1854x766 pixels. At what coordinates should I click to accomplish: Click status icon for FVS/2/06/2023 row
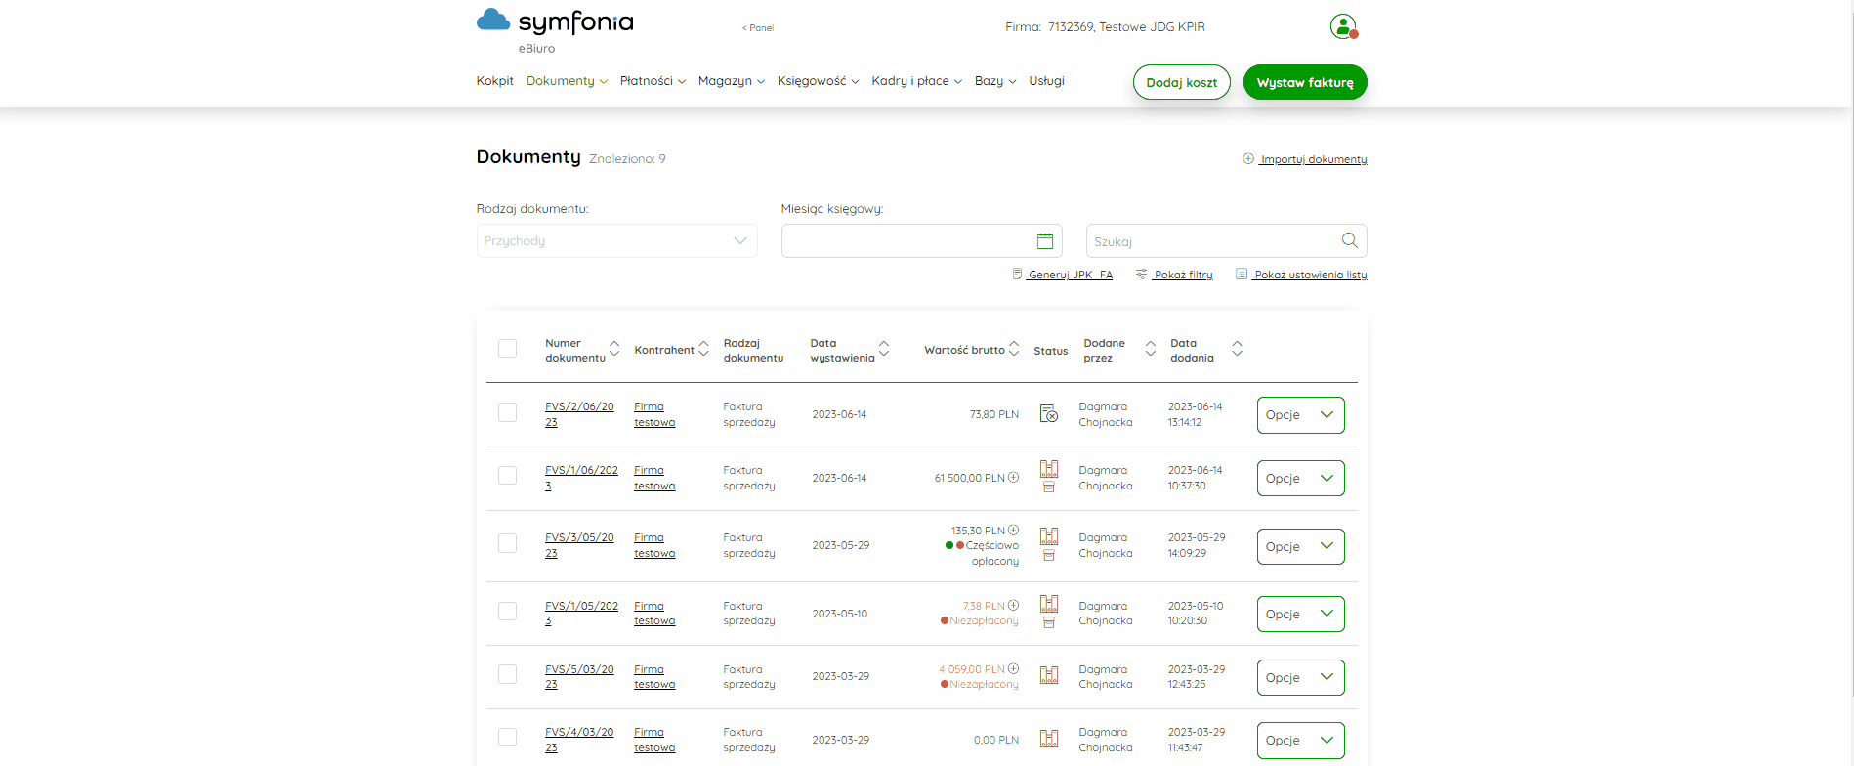coord(1049,414)
